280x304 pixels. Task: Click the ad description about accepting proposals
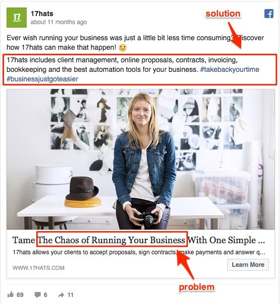point(139,252)
